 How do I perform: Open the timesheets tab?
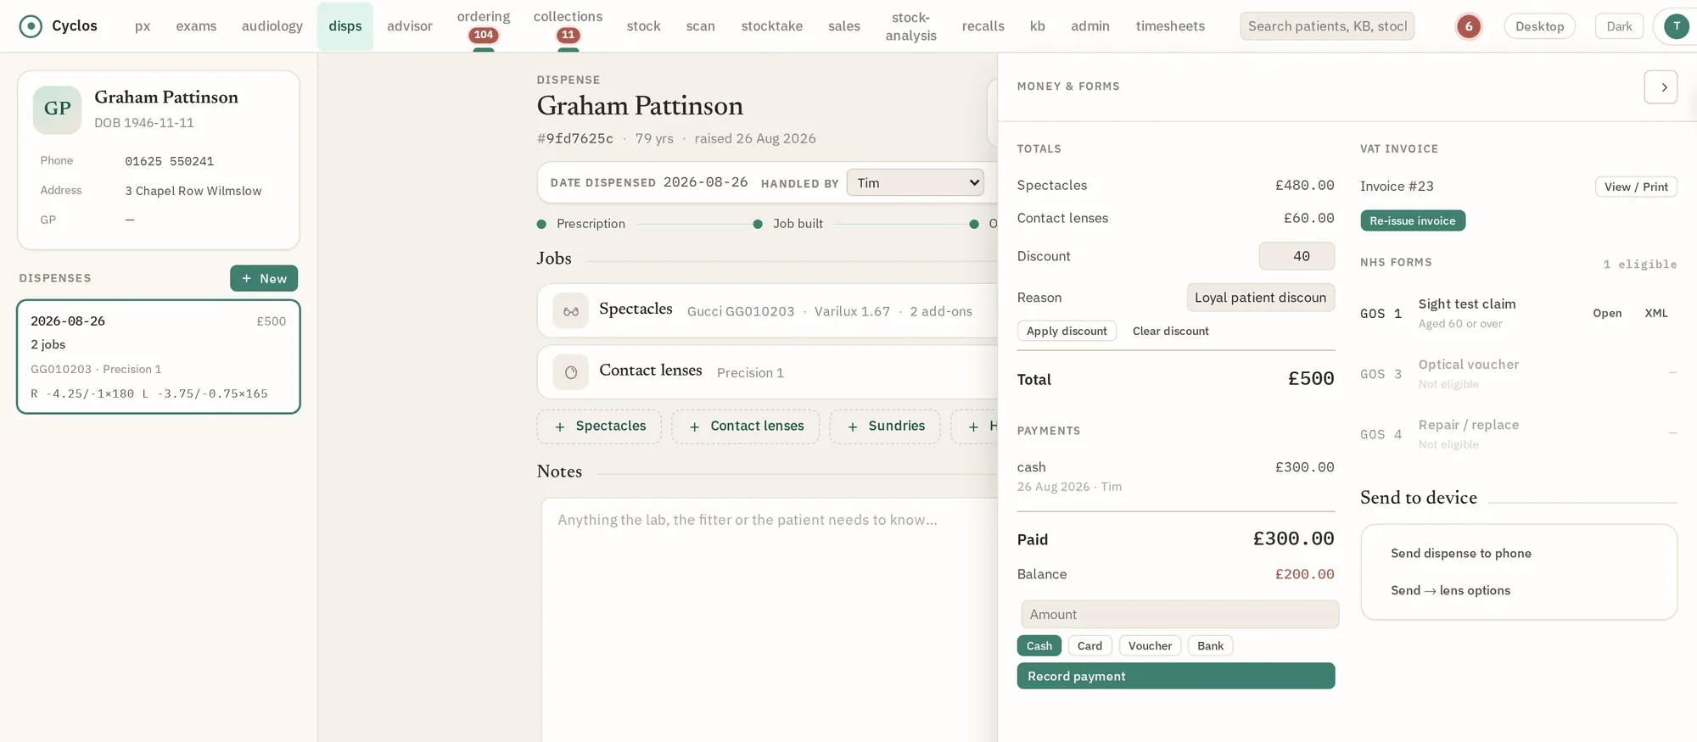pos(1170,26)
